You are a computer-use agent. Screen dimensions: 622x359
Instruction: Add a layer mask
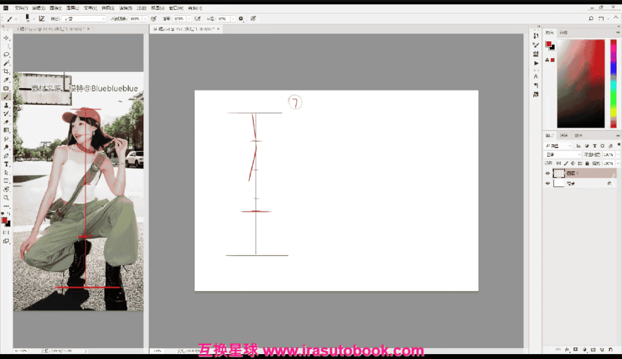(x=576, y=349)
